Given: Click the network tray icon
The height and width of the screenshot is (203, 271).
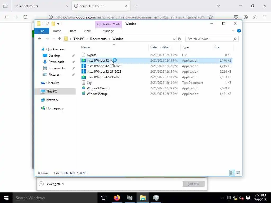Looking at the screenshot, I should 235,198.
